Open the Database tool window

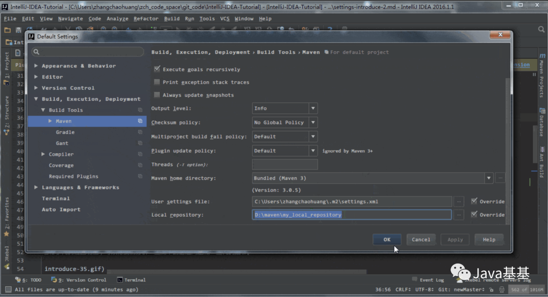[541, 122]
